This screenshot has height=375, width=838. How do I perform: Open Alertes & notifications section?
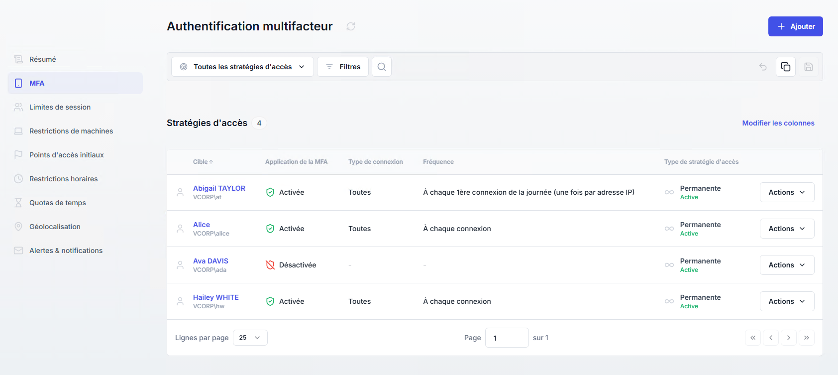point(75,250)
